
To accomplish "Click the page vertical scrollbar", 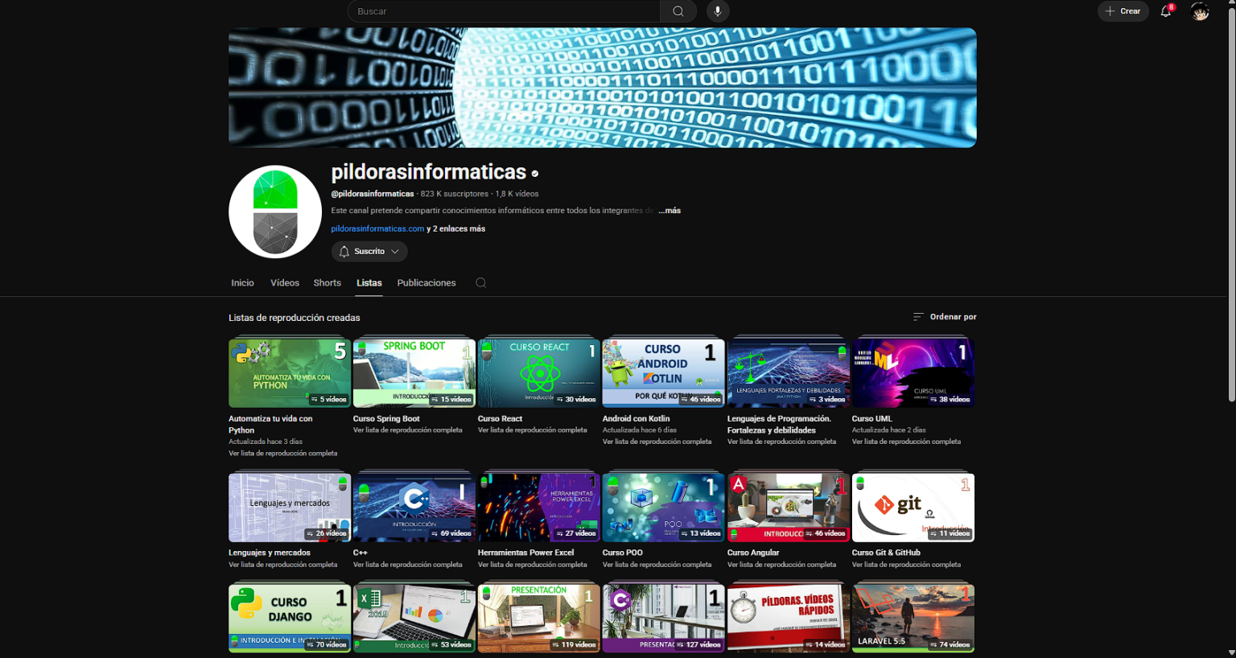I will pos(1230,201).
